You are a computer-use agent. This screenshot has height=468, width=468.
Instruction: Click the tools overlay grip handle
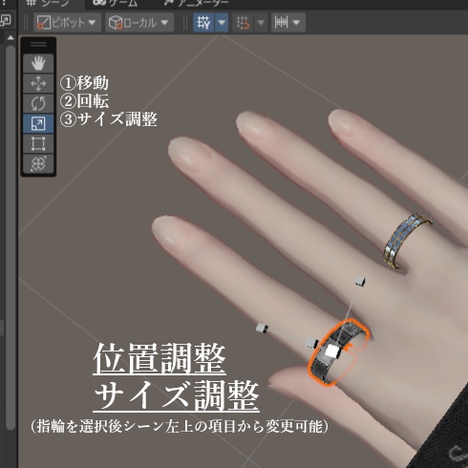point(38,45)
